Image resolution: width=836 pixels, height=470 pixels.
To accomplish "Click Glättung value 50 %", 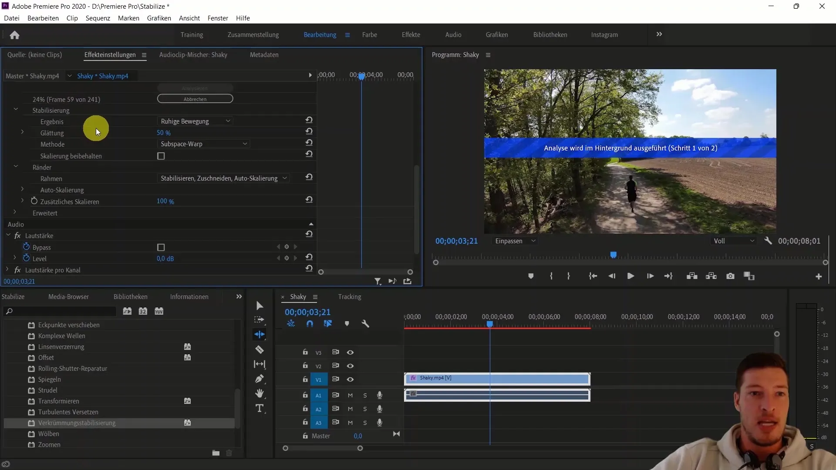I will [x=164, y=133].
